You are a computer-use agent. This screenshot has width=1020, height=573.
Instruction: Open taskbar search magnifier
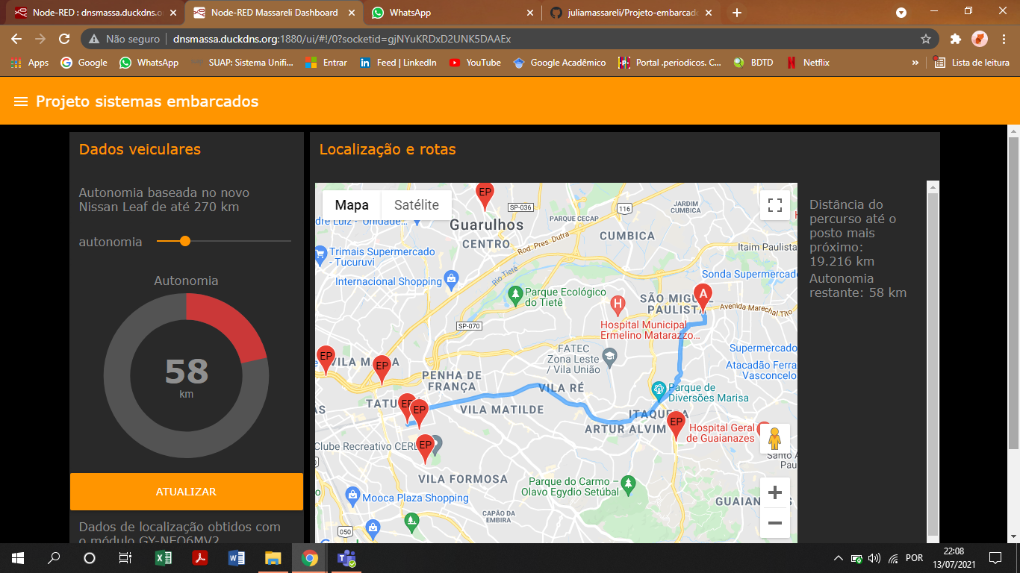[54, 558]
